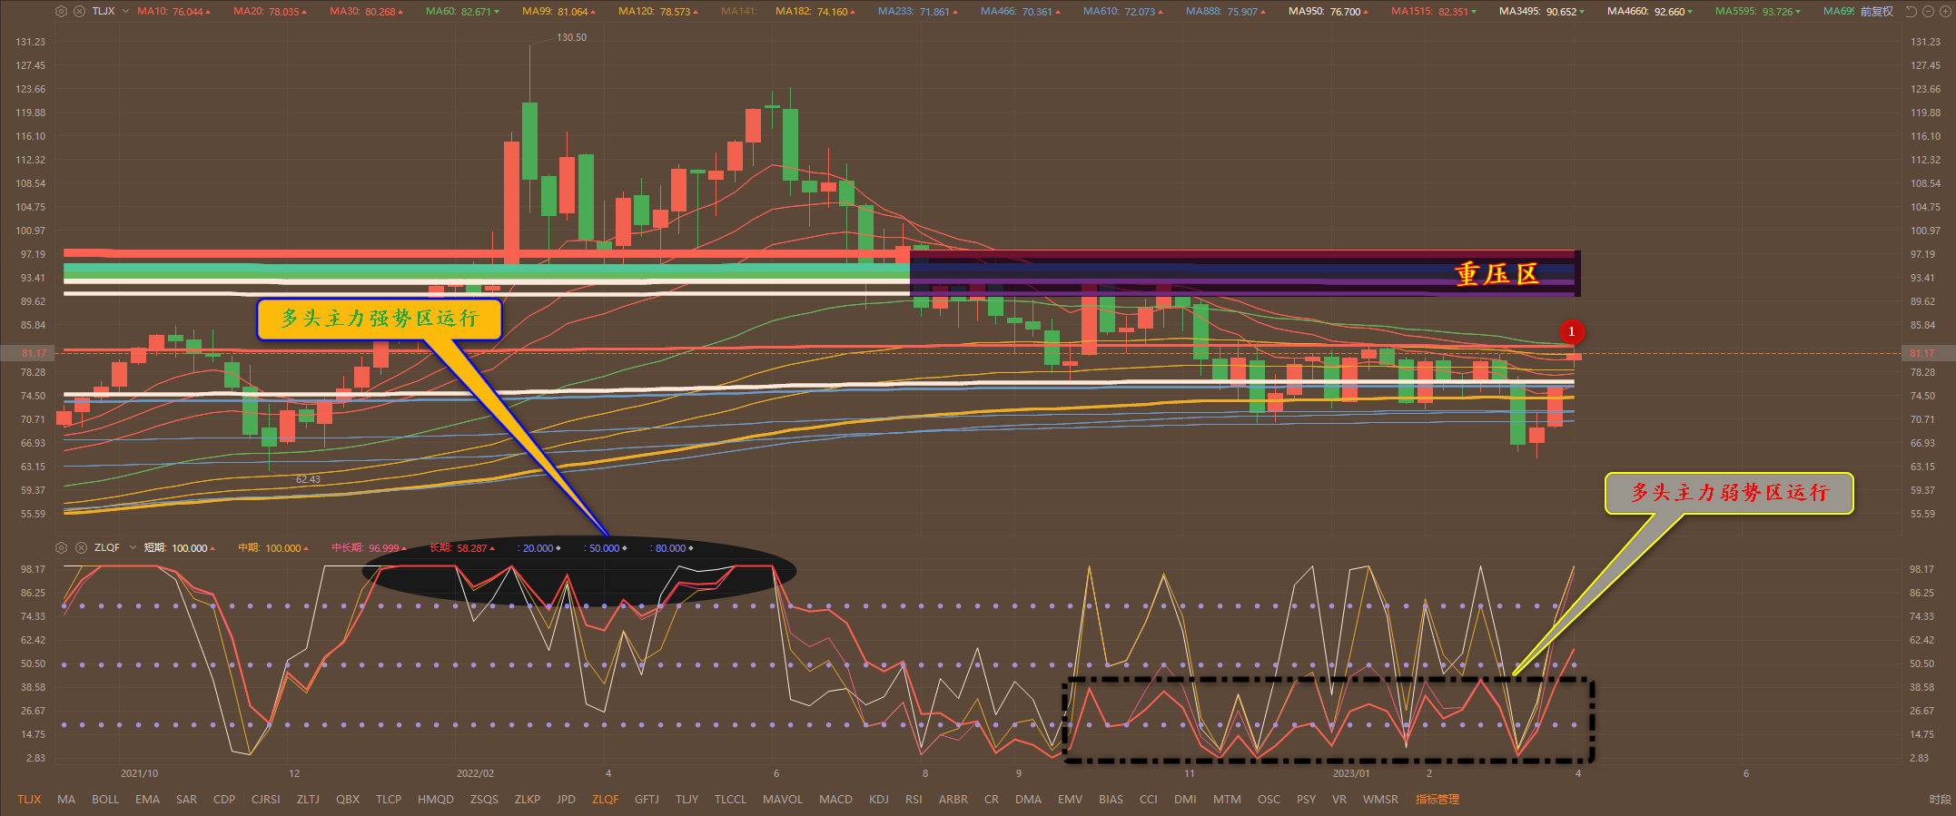Remove TLJX indicator using its circled X icon
The image size is (1956, 816).
click(79, 12)
